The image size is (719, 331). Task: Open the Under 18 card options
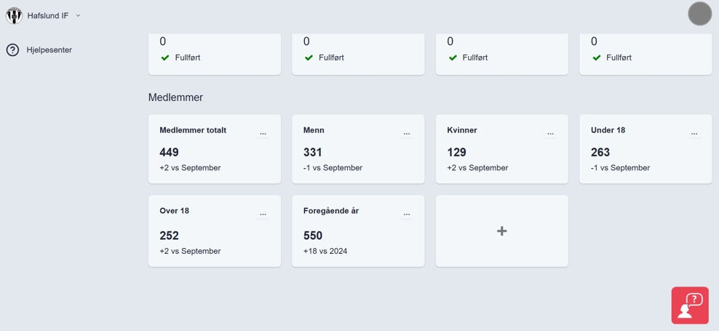(x=694, y=134)
